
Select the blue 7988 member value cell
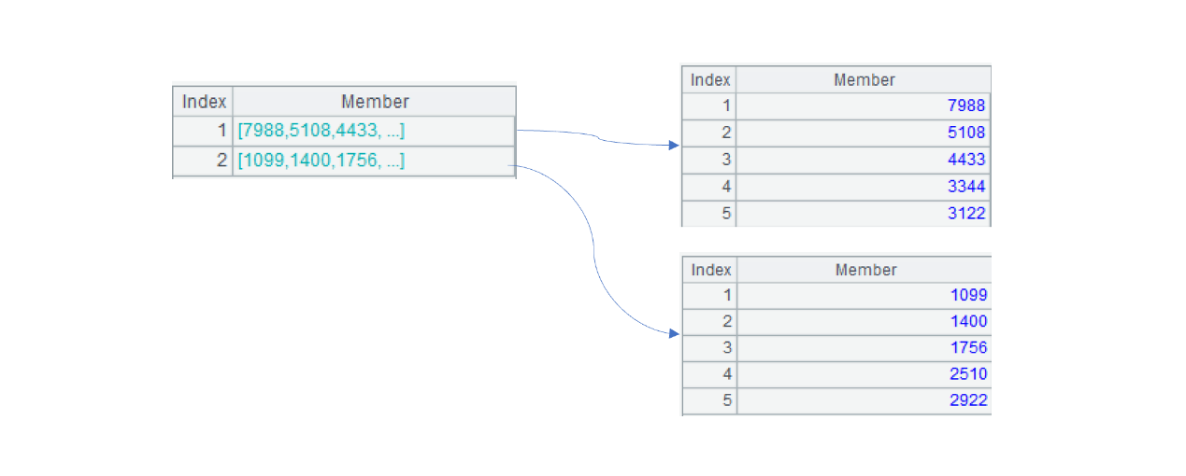click(x=966, y=106)
